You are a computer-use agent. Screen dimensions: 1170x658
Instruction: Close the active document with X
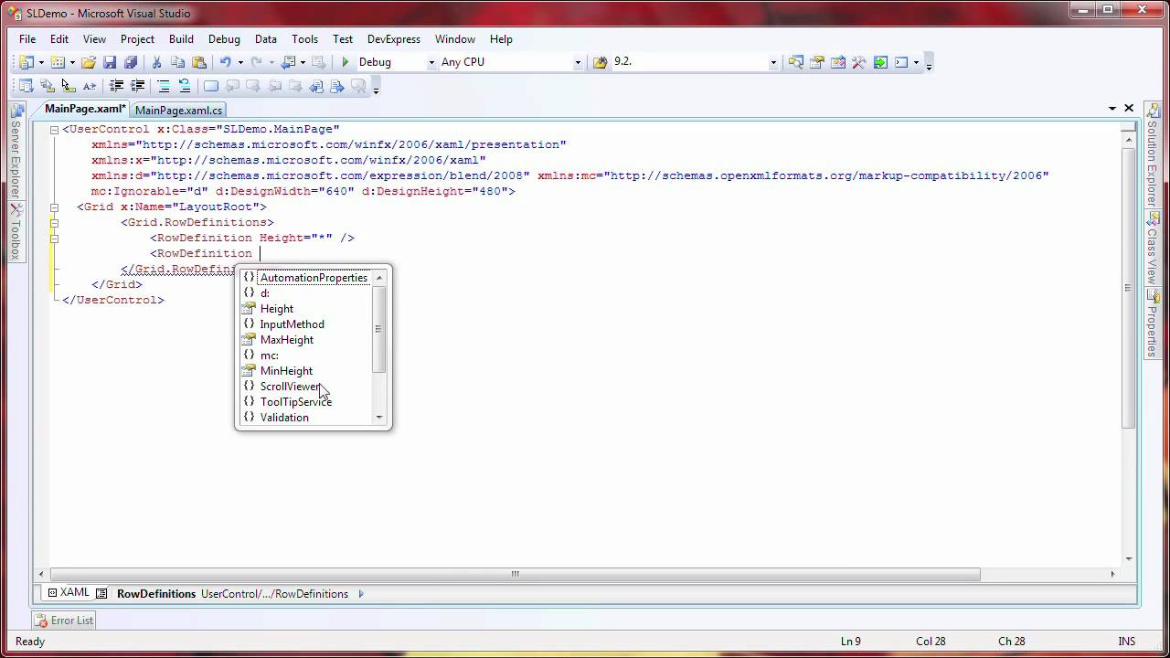1129,108
